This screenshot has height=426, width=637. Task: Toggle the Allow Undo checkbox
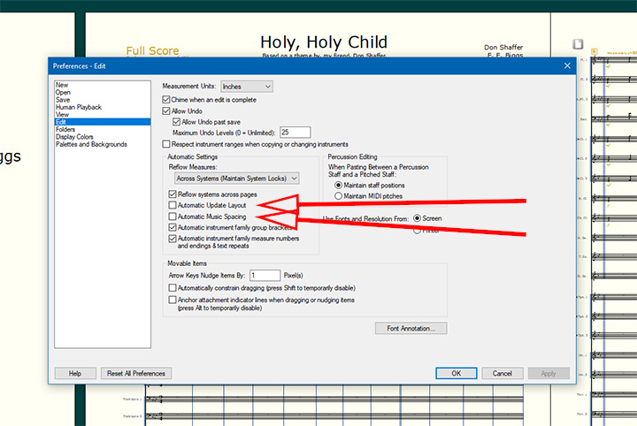(x=167, y=111)
